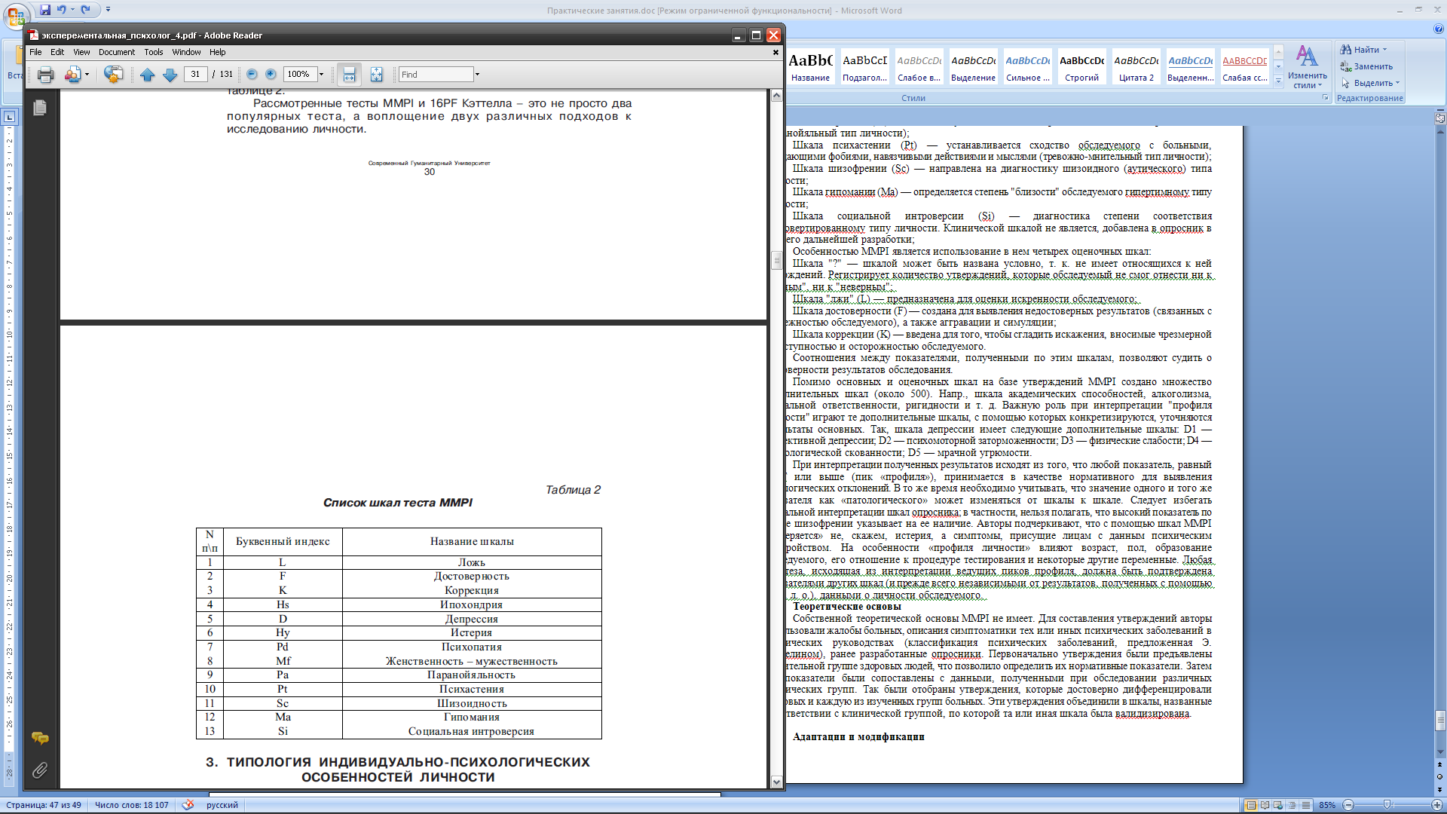Open the Document menu in Adobe Reader

tap(116, 52)
